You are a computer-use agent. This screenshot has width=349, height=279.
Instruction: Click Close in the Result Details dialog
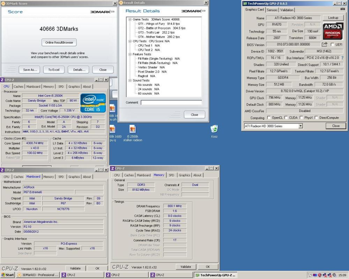coord(194,115)
